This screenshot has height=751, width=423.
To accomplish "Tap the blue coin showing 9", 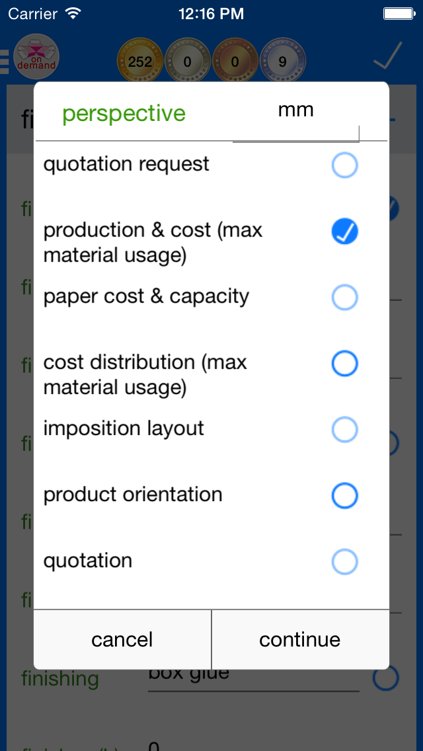I will click(x=283, y=62).
